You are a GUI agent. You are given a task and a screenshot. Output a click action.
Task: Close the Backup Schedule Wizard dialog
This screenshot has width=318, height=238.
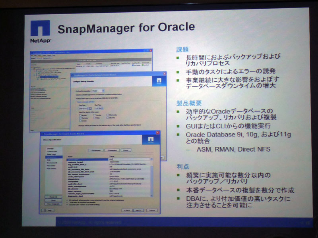164,74
